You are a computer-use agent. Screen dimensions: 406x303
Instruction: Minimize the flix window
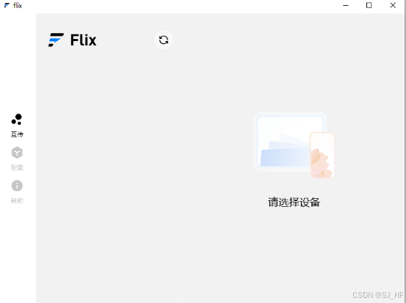(x=346, y=5)
